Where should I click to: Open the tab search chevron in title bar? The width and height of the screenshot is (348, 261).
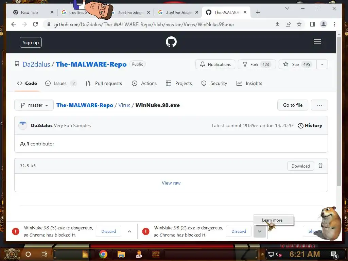(287, 8)
